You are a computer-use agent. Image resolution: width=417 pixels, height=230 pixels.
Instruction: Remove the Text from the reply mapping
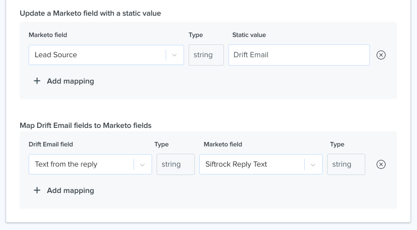(x=381, y=164)
